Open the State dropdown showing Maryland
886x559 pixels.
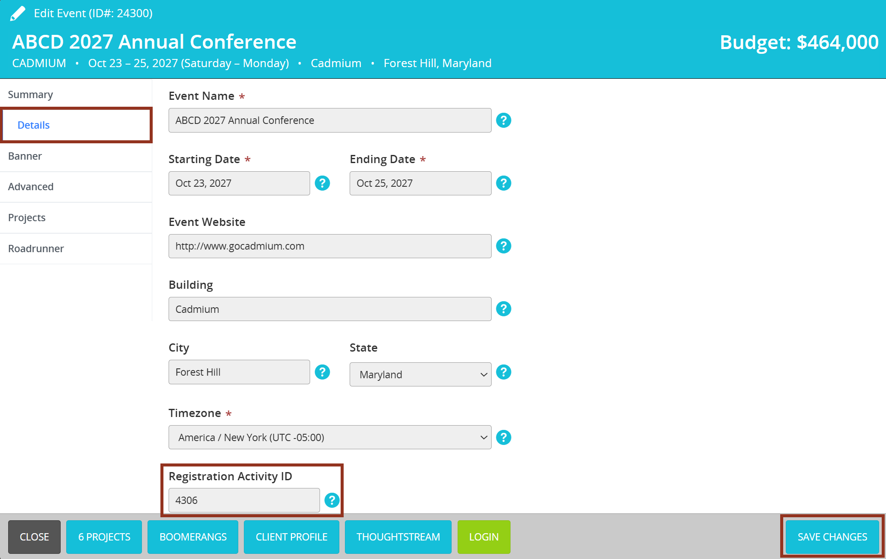[x=420, y=374]
